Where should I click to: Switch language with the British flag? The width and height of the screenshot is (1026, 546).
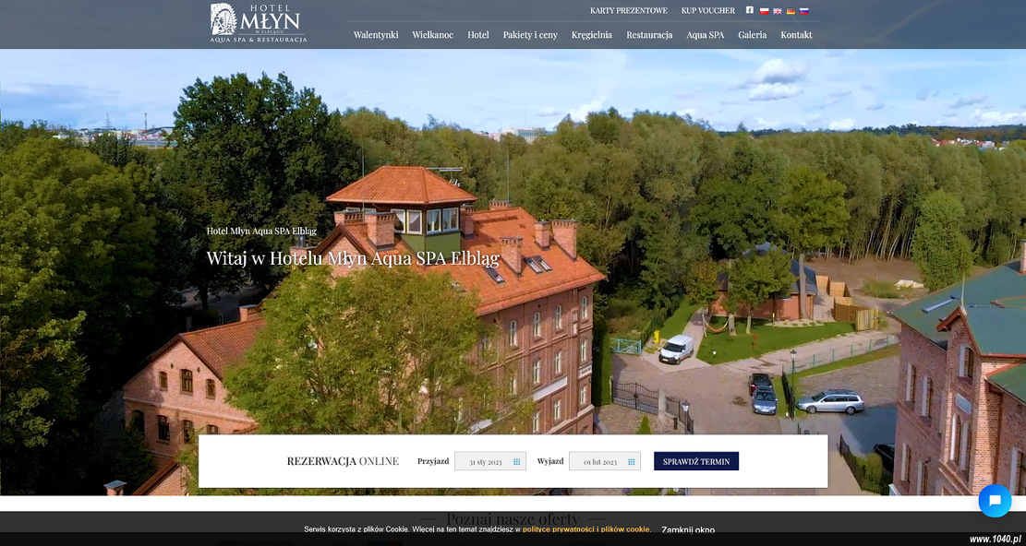click(778, 11)
